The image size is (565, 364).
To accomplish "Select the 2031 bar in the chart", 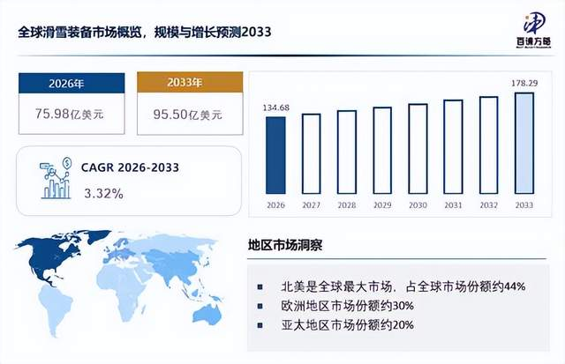I will click(x=453, y=147).
